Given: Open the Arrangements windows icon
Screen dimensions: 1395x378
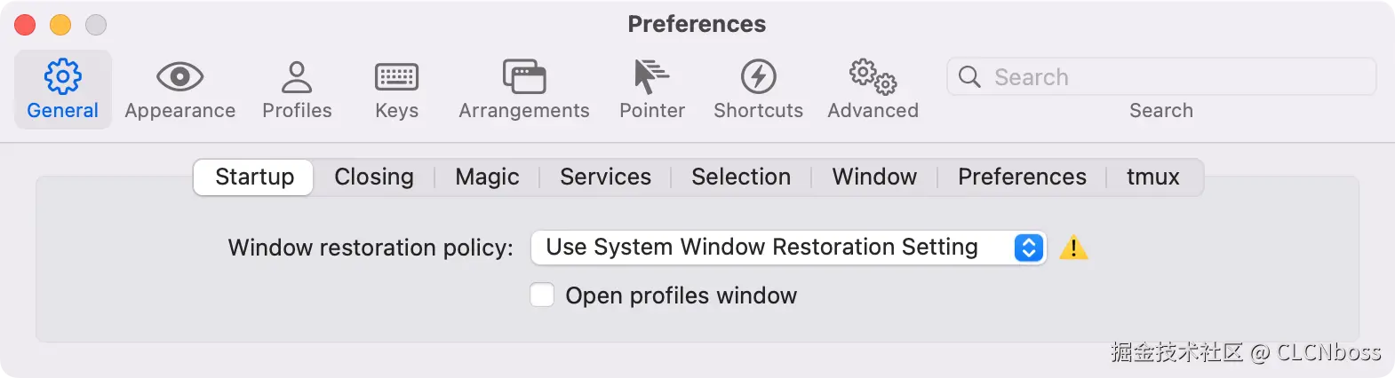Looking at the screenshot, I should coord(524,77).
